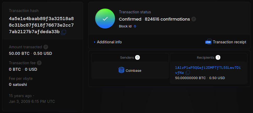Image resolution: width=253 pixels, height=113 pixels.
Task: Open the Transaction receipt link
Action: click(x=229, y=42)
